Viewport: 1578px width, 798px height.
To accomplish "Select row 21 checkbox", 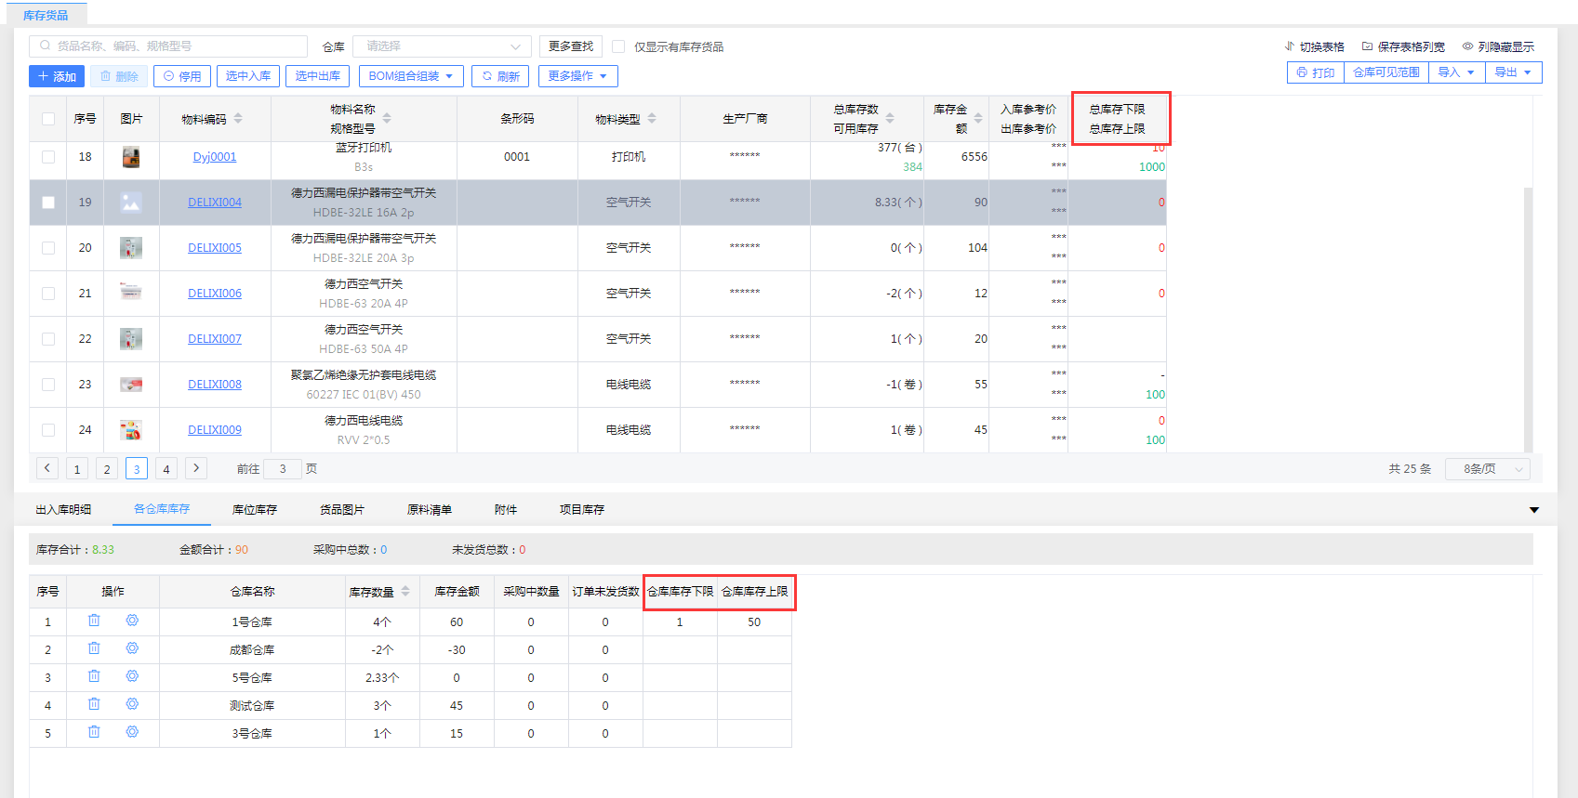I will [x=48, y=294].
